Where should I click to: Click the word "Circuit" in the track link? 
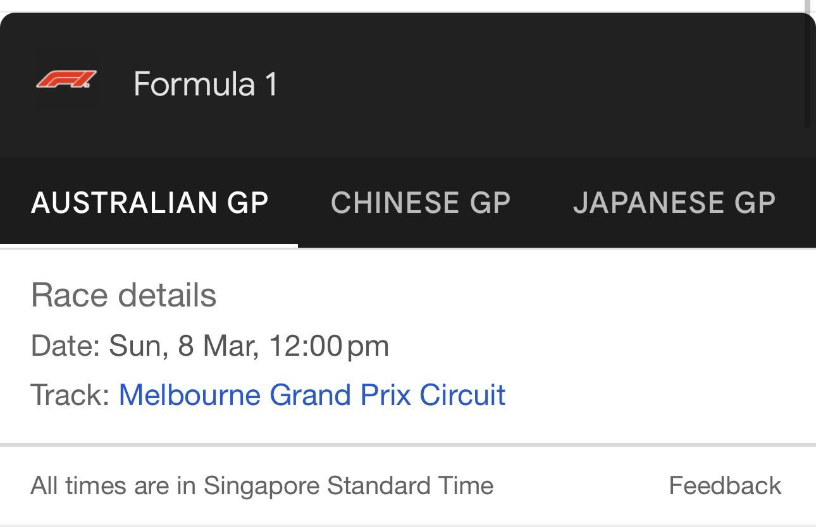[462, 395]
